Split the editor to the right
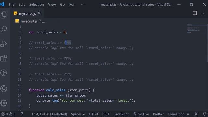Viewport: 208px width, 117px height. point(195,13)
